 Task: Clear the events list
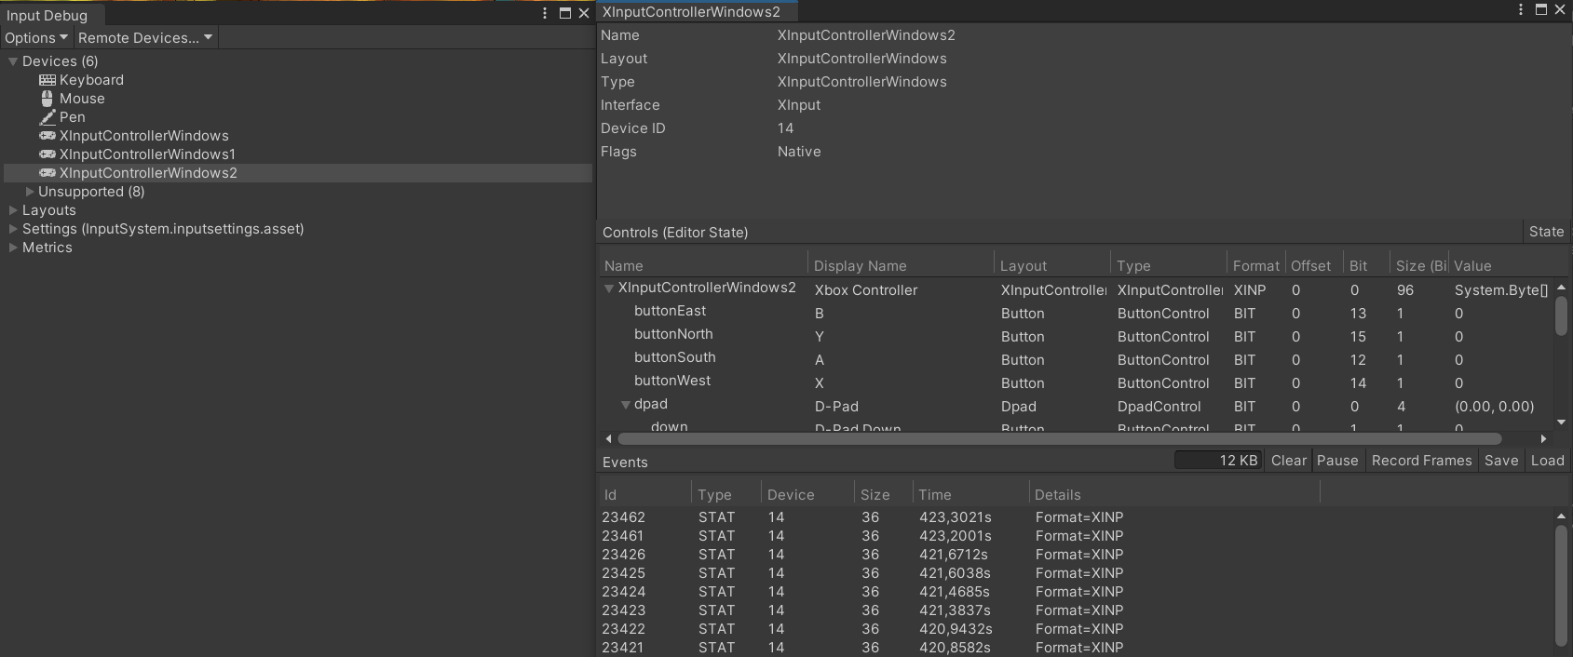(x=1289, y=461)
